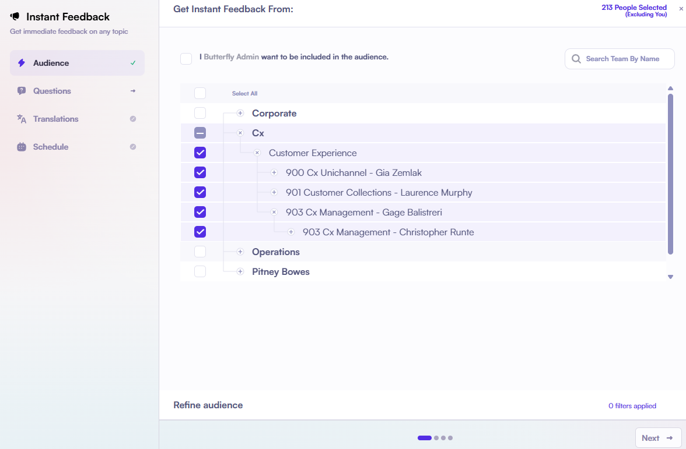Image resolution: width=686 pixels, height=449 pixels.
Task: Click the team list vertical scrollbar
Action: pos(670,174)
